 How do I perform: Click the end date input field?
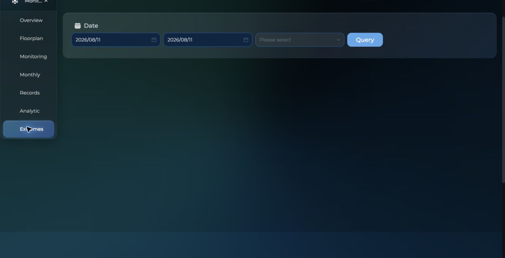click(208, 40)
